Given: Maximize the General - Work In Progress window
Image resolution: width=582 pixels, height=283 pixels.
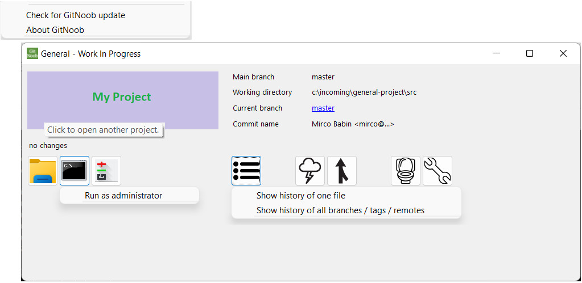Looking at the screenshot, I should tap(530, 53).
